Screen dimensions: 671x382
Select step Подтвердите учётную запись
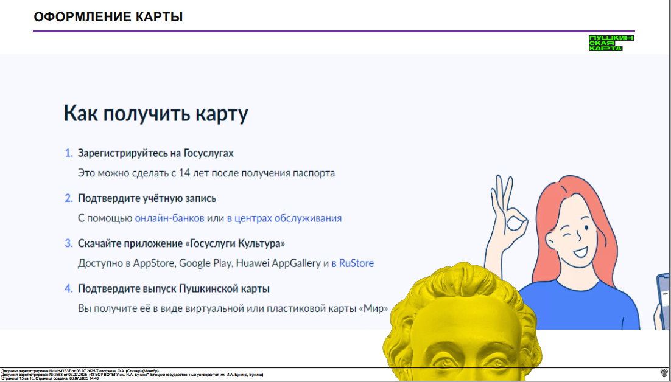tap(147, 198)
